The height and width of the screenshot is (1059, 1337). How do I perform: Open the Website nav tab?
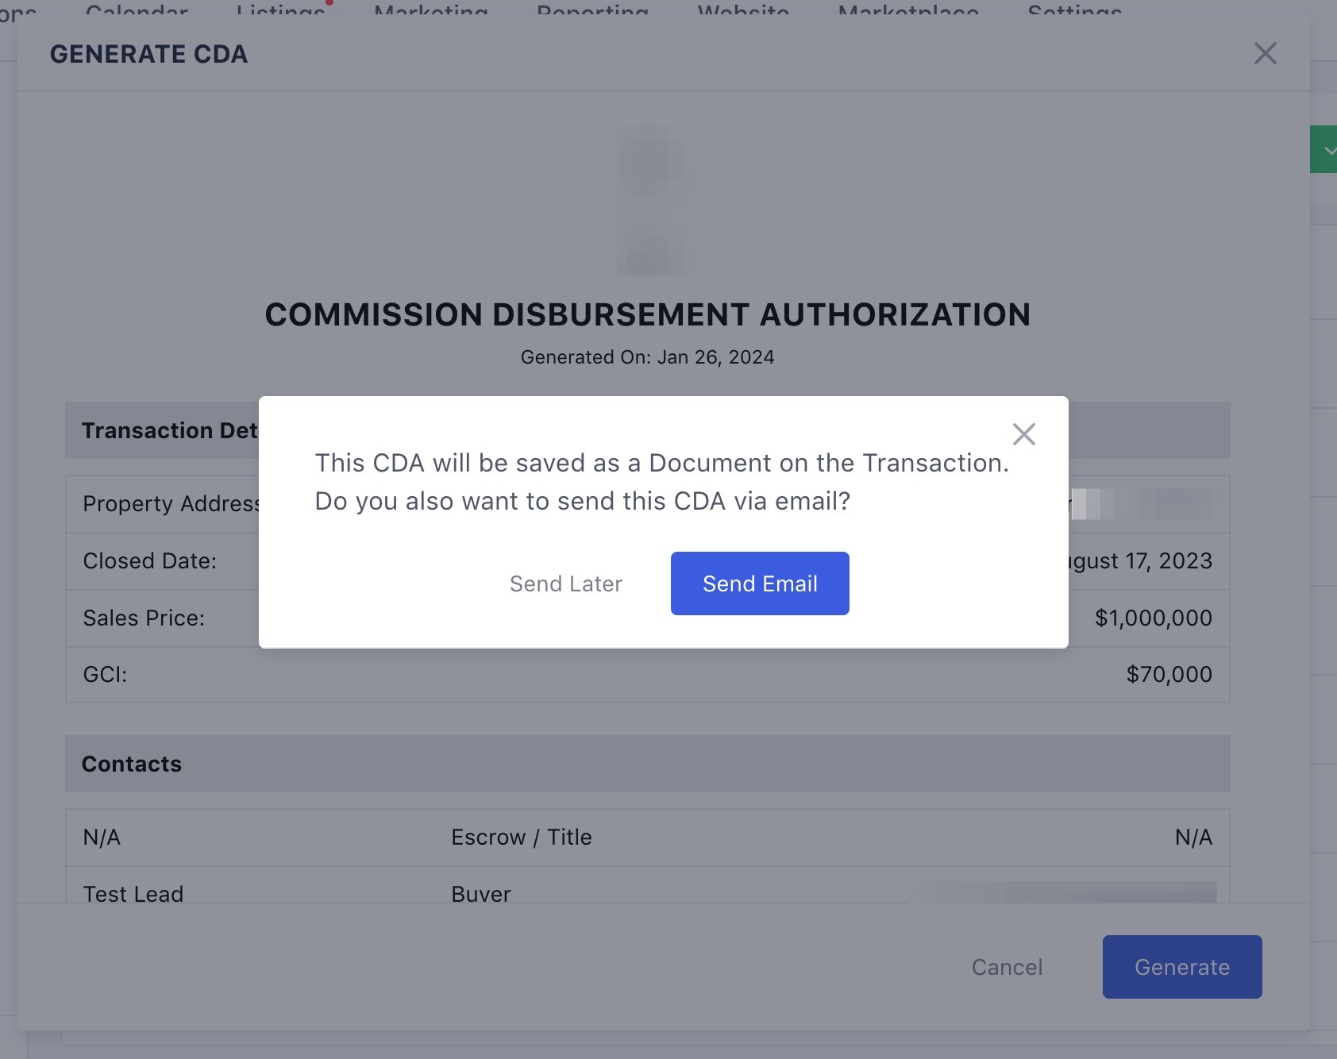click(x=743, y=10)
